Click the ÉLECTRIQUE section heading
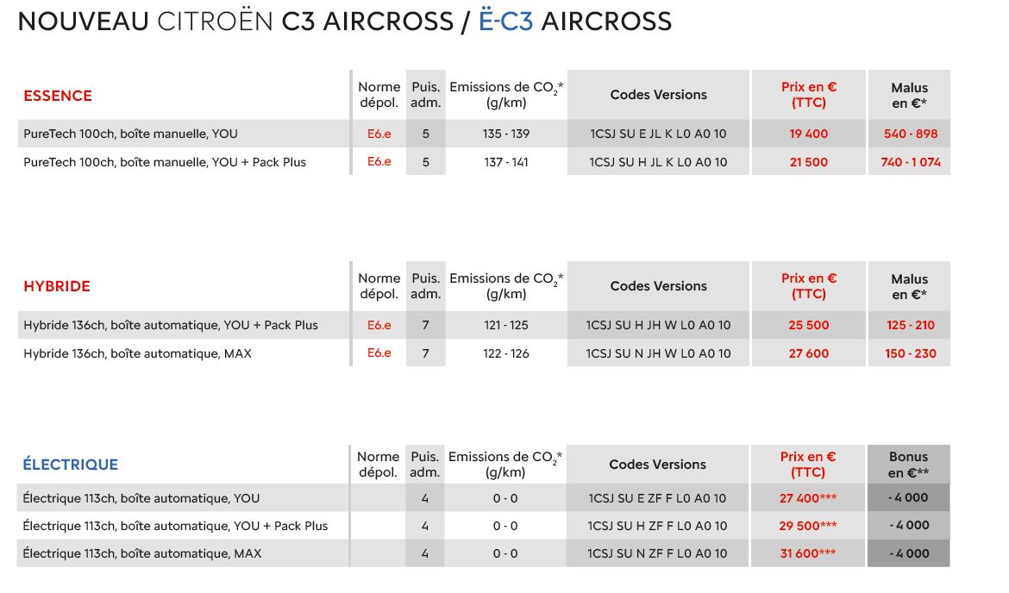 tap(70, 465)
